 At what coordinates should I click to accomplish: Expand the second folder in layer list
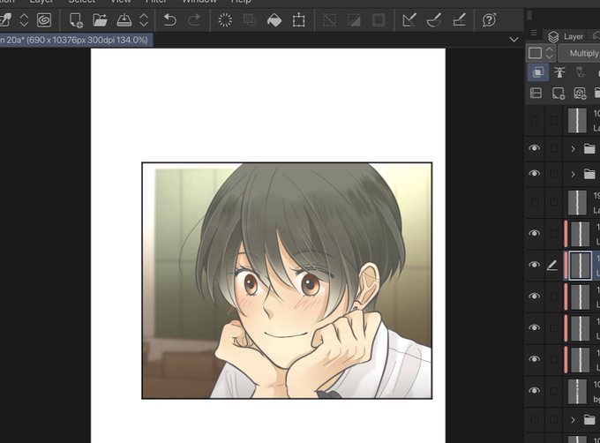(x=573, y=174)
